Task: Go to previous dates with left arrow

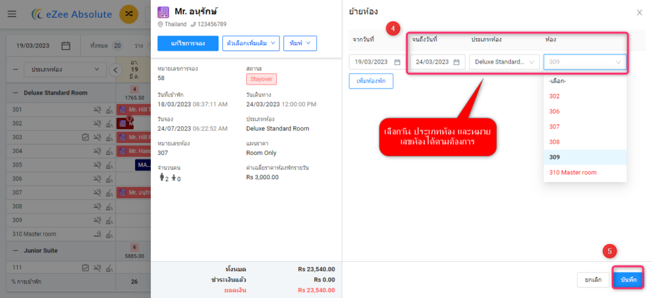Action: [x=115, y=70]
